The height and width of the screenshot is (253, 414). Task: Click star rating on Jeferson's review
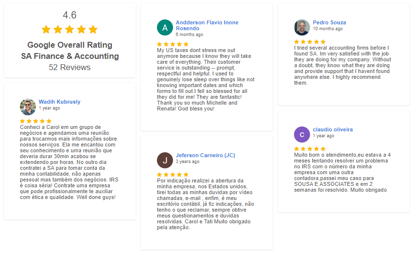pos(172,174)
